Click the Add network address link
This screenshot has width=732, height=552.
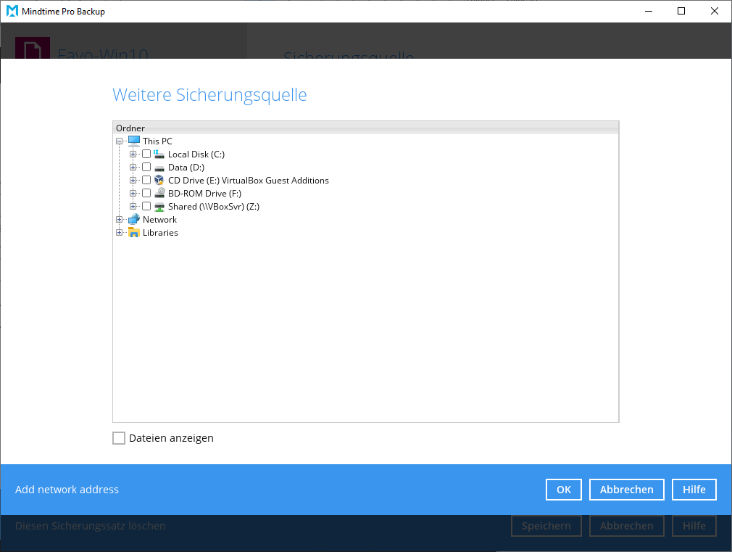67,490
